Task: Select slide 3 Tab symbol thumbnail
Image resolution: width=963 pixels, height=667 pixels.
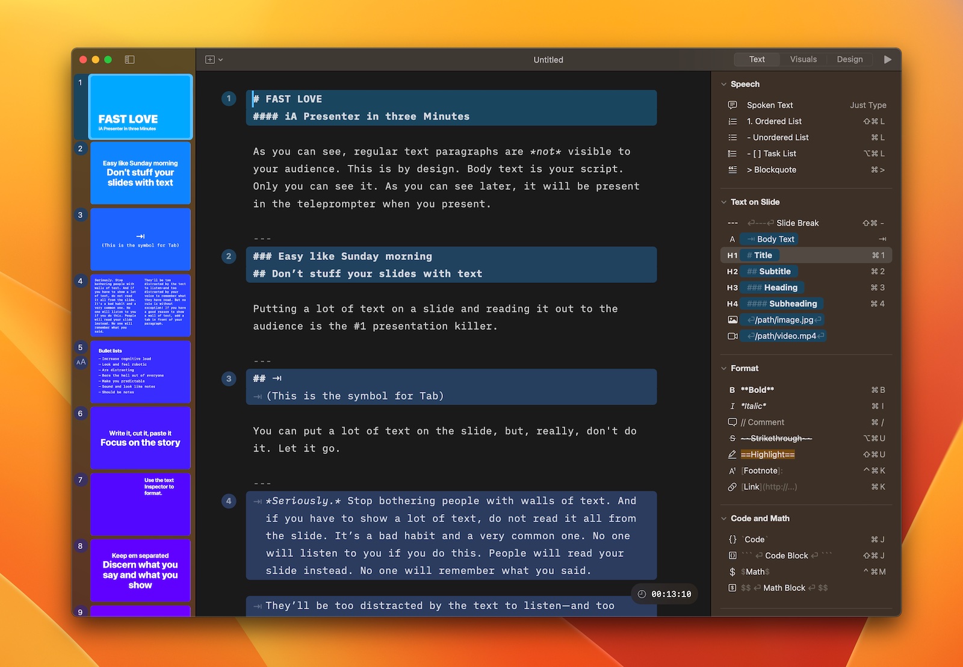Action: [141, 239]
